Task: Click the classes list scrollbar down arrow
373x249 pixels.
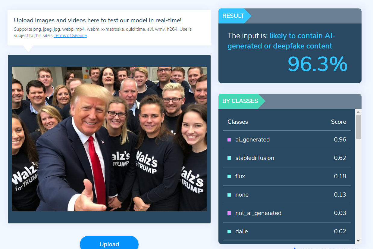Action: click(358, 241)
